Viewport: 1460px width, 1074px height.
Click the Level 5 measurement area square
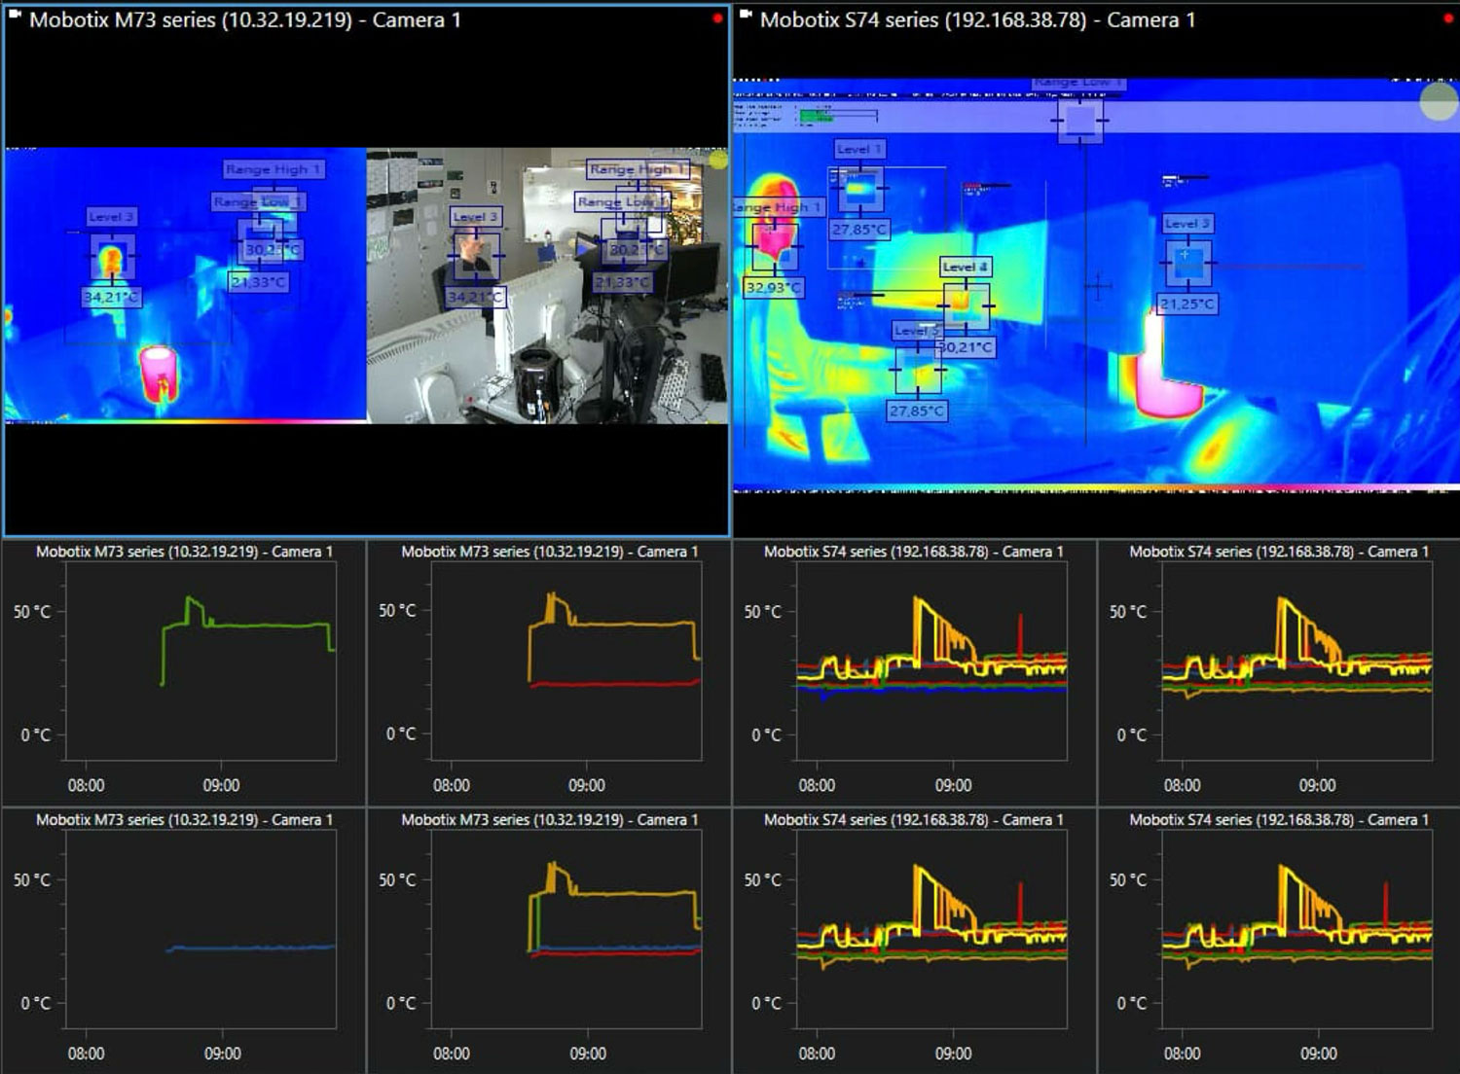click(917, 370)
